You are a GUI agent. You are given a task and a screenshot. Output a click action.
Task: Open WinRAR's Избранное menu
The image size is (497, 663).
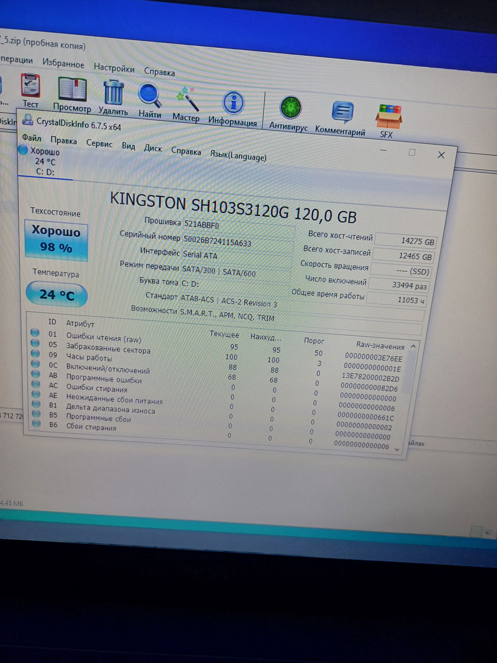(64, 63)
